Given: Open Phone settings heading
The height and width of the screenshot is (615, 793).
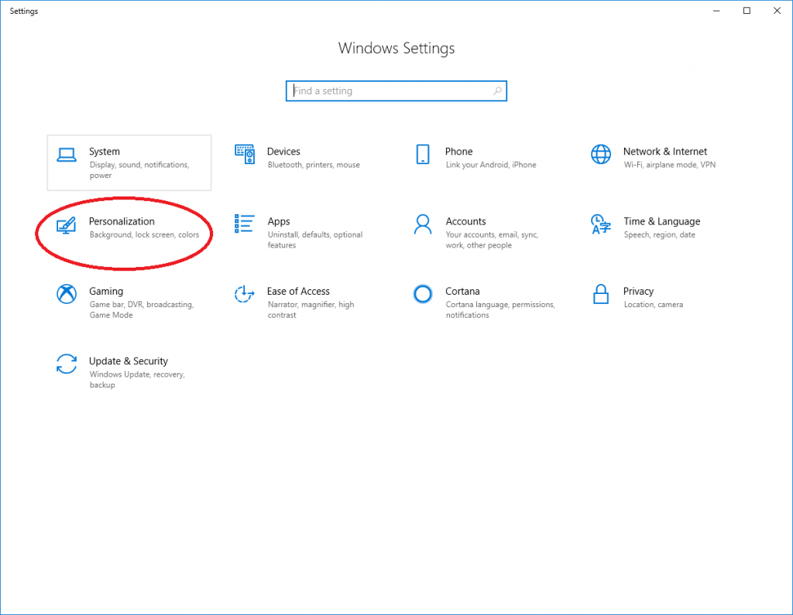Looking at the screenshot, I should click(458, 152).
